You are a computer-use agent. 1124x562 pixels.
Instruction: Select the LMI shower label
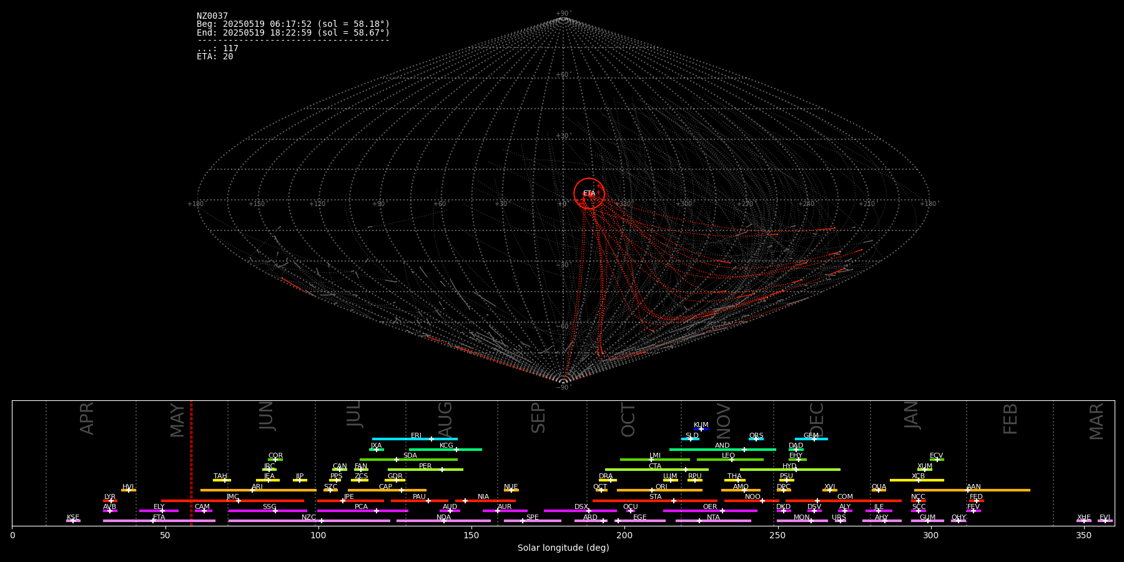click(654, 456)
